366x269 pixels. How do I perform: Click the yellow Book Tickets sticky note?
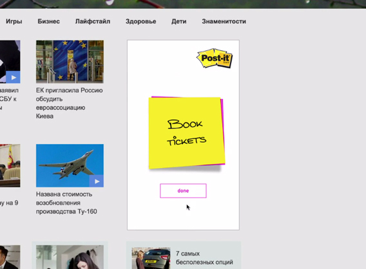coord(186,133)
